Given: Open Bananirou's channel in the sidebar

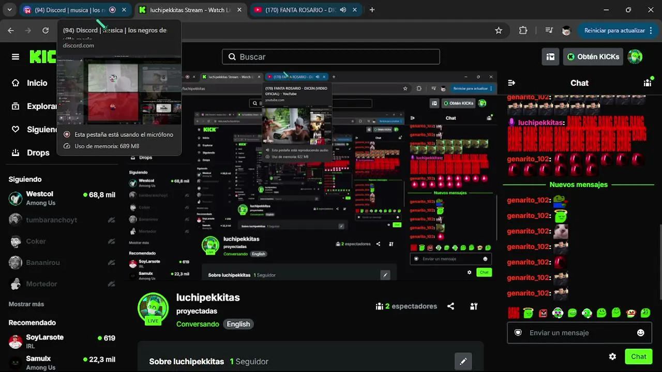Looking at the screenshot, I should point(62,262).
